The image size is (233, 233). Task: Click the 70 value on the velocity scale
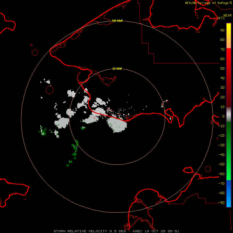[x=222, y=49]
